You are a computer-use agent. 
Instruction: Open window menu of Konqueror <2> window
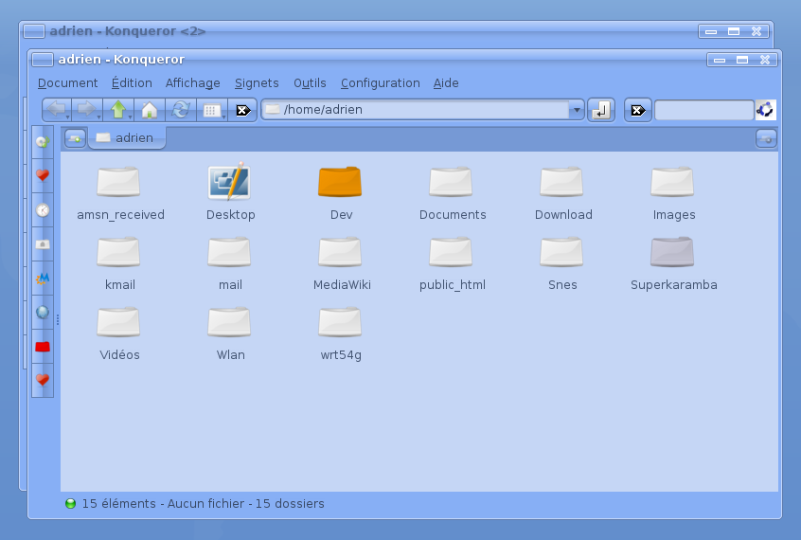(34, 31)
